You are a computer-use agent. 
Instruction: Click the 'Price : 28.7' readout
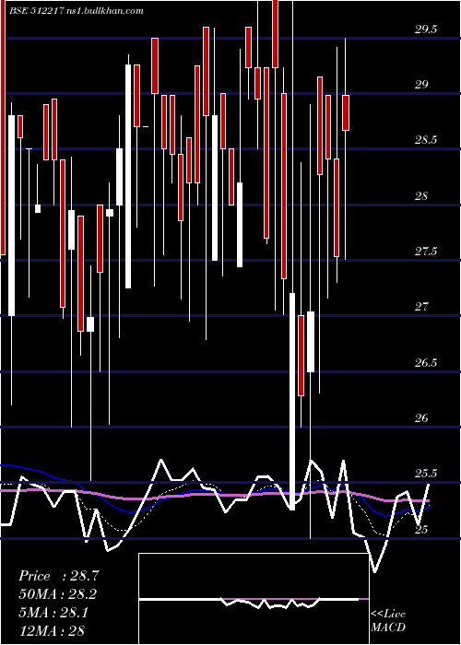click(59, 576)
